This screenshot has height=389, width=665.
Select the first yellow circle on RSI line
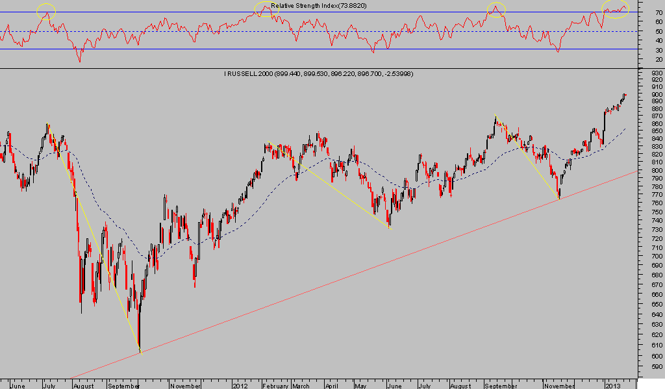point(46,10)
